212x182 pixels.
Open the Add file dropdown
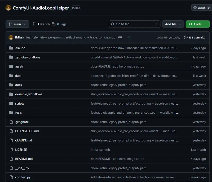point(173,24)
